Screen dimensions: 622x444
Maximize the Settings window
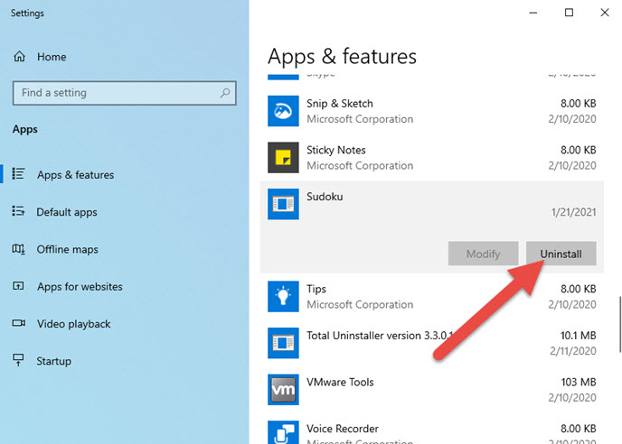(x=569, y=13)
